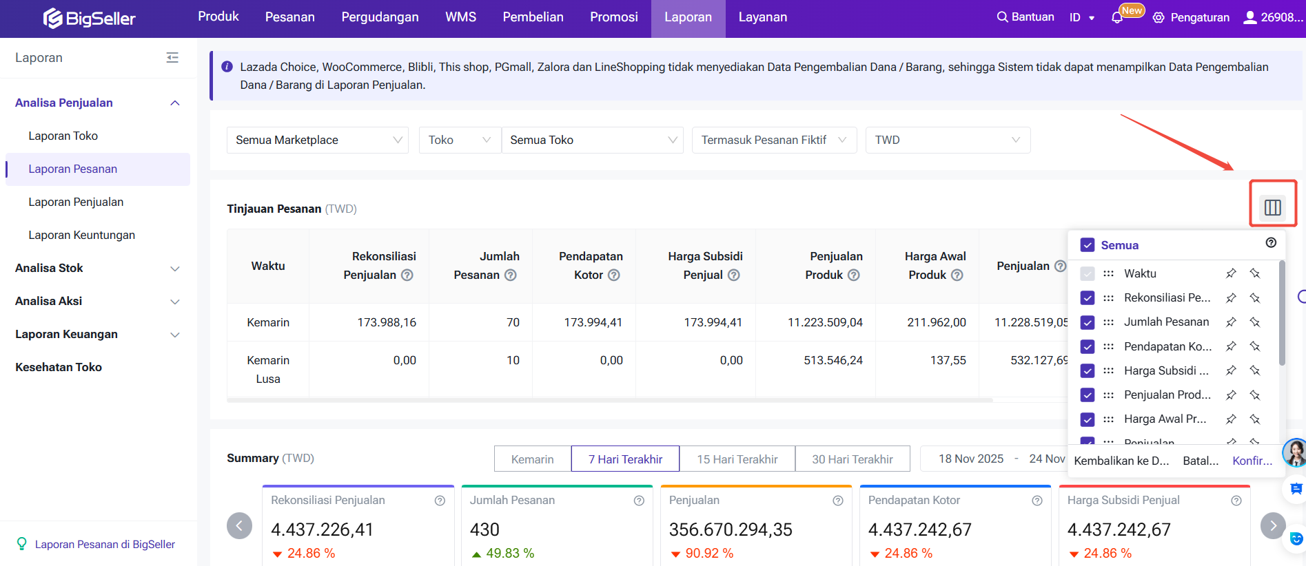Open the Pergudangan menu
Viewport: 1306px width, 566px height.
point(380,17)
